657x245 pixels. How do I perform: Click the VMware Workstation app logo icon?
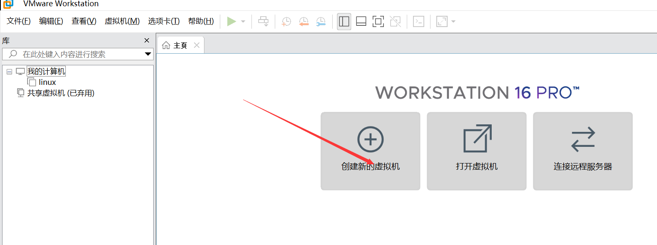(8, 4)
